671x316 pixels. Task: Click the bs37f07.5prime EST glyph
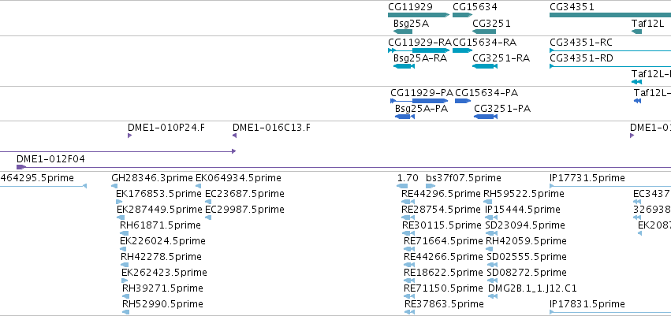pos(431,186)
